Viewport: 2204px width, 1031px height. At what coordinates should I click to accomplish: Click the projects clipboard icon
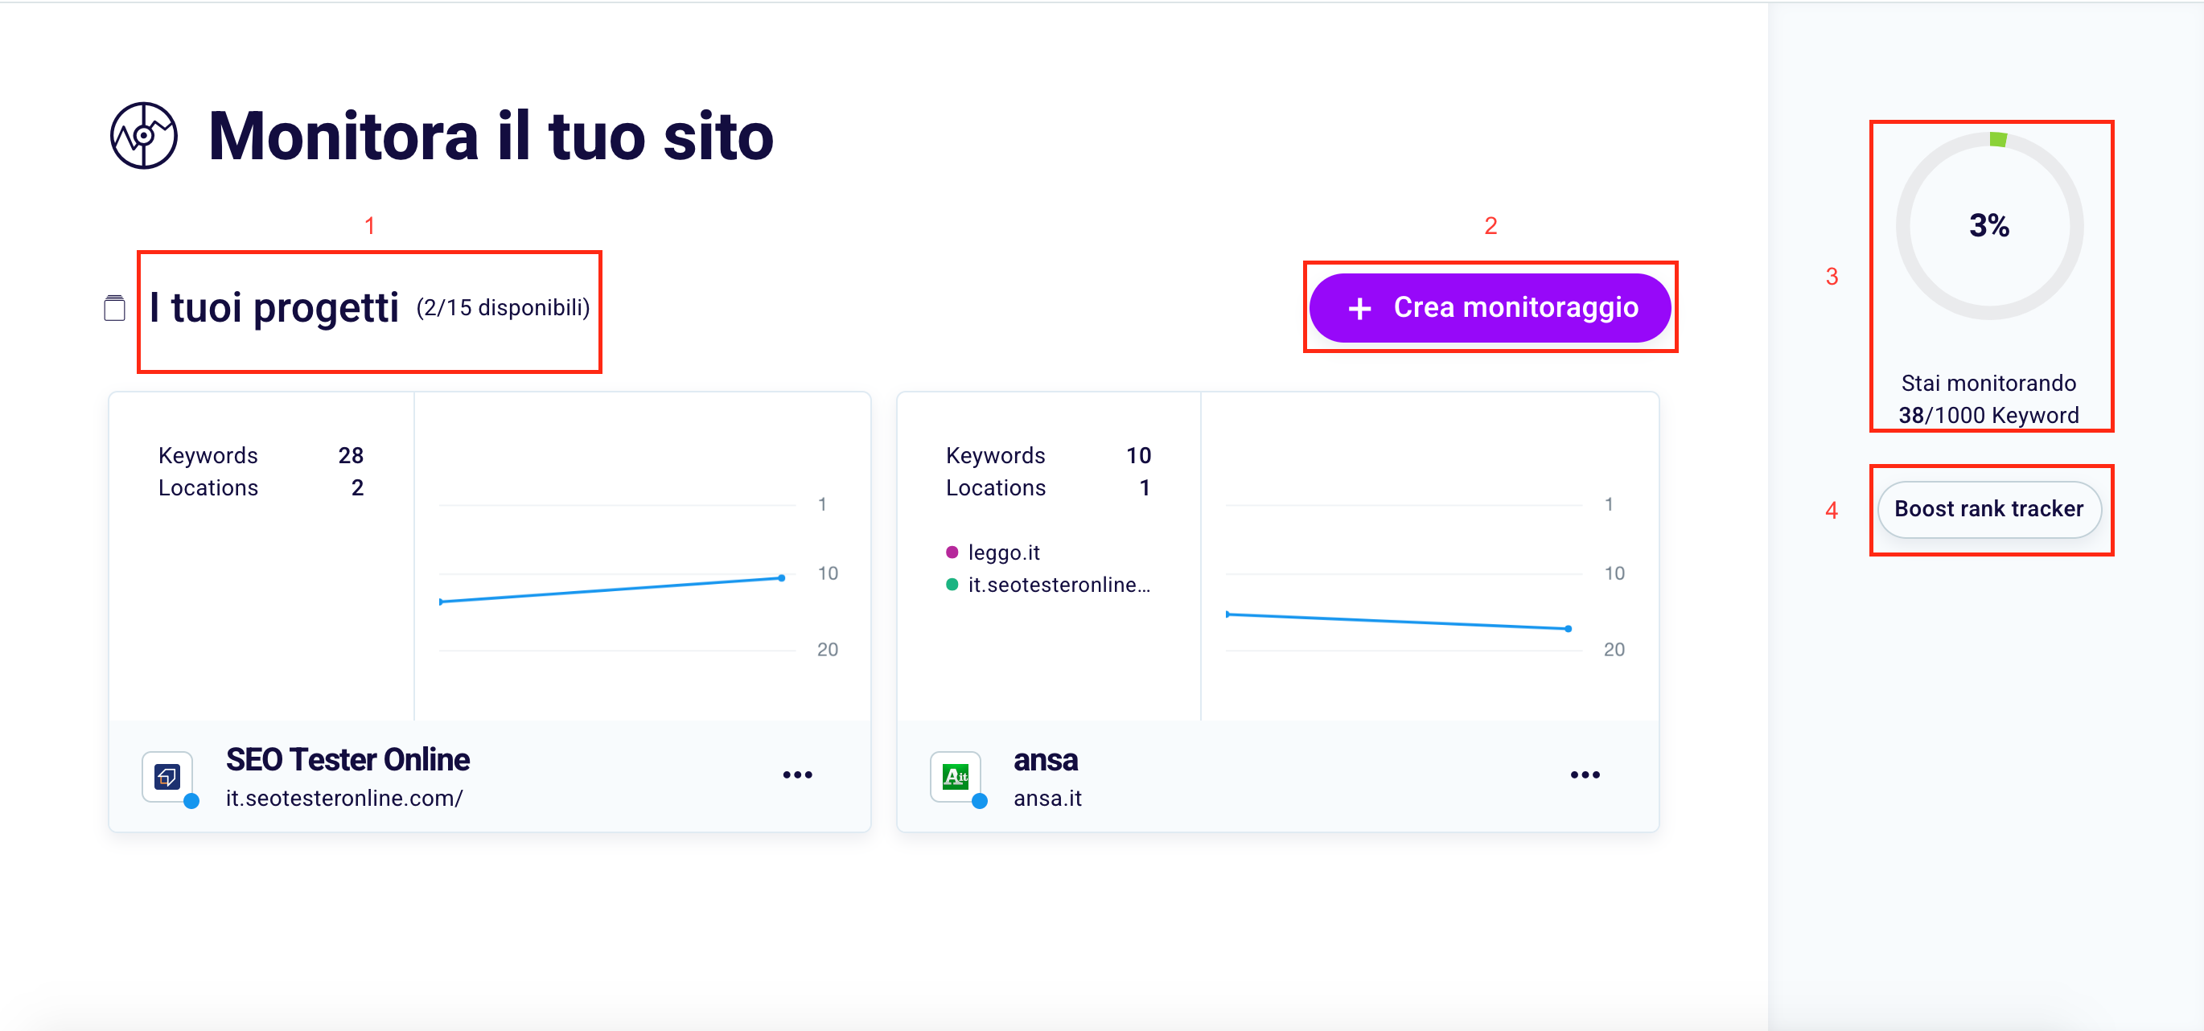click(x=115, y=308)
